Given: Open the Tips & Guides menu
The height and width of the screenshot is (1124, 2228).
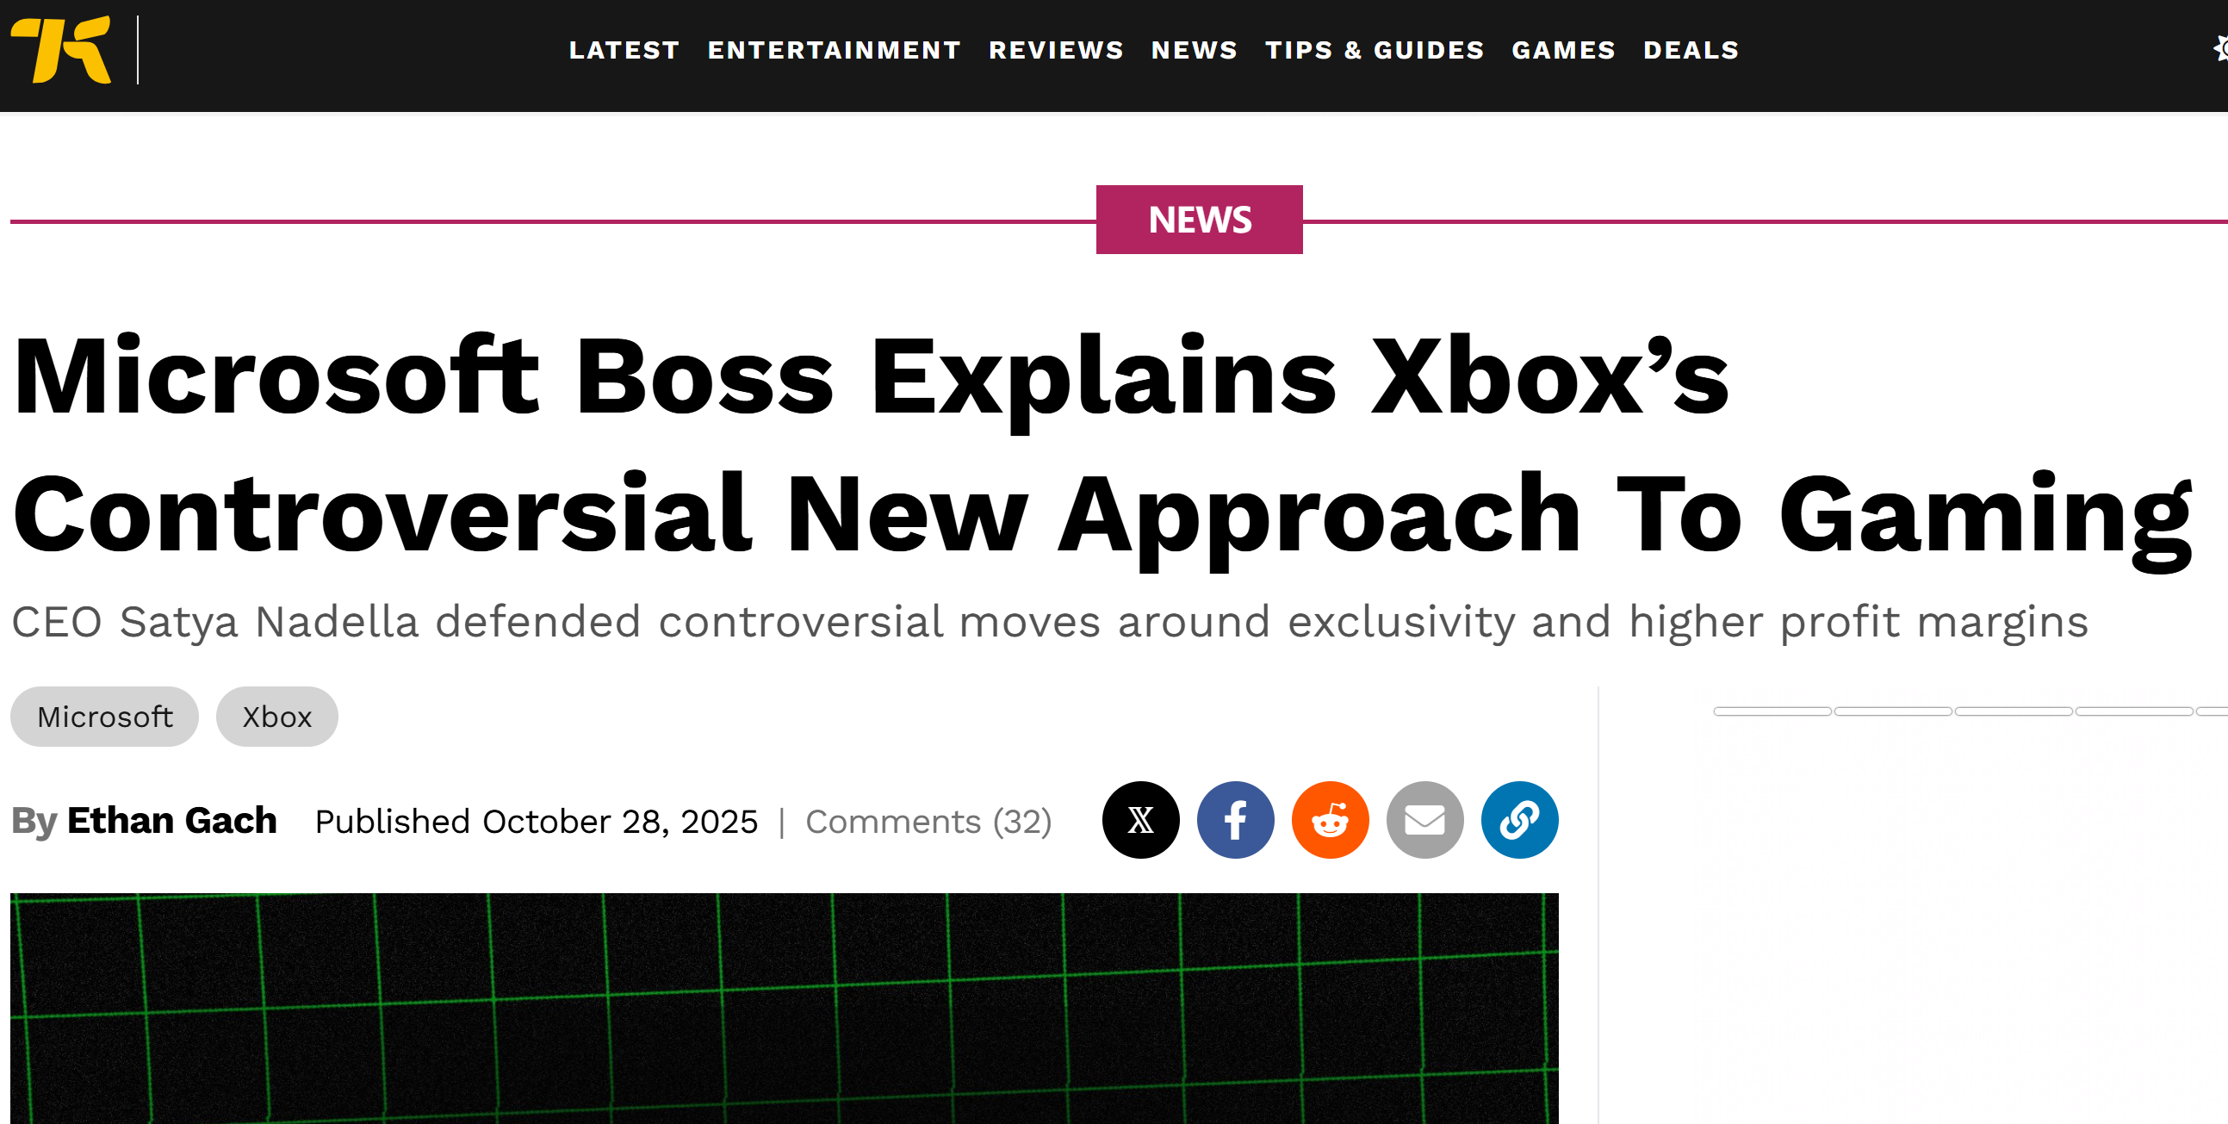Looking at the screenshot, I should [1374, 50].
